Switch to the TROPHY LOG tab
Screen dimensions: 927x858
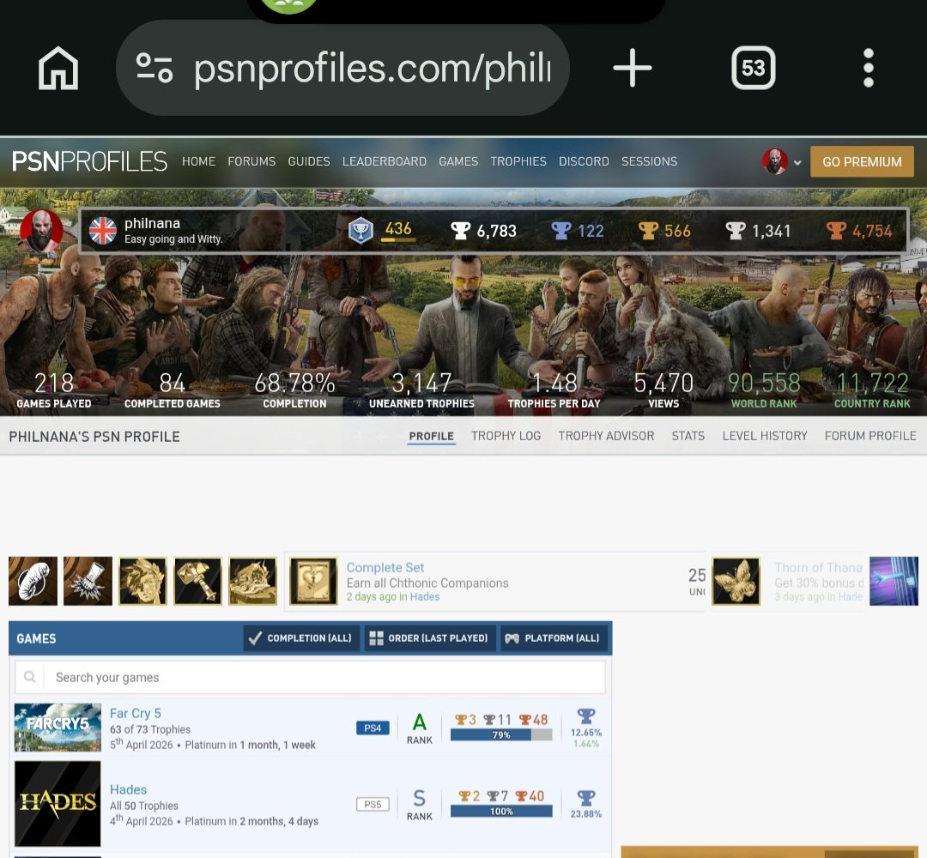(x=506, y=436)
